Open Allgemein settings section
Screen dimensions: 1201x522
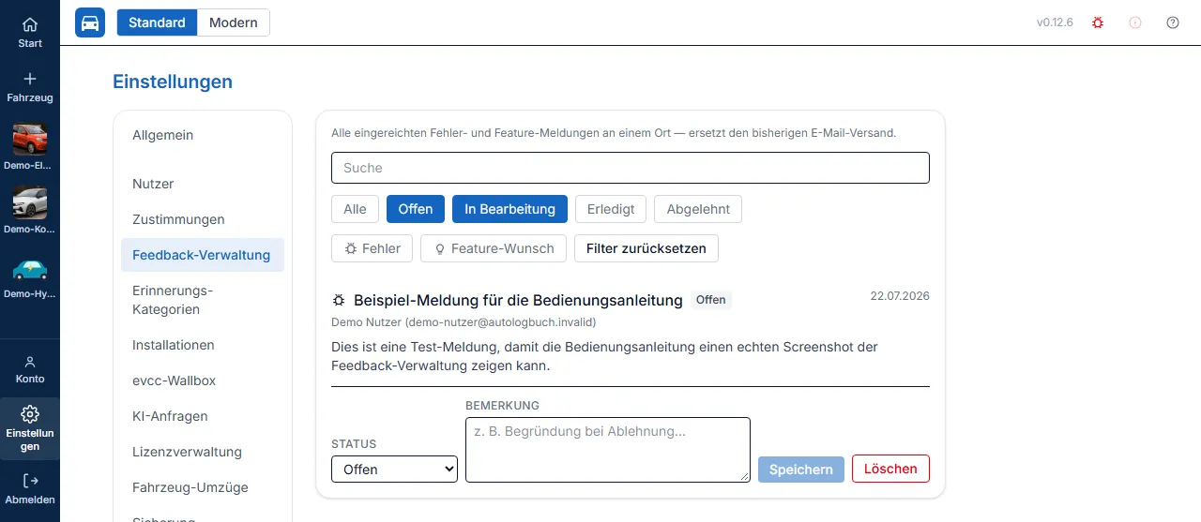tap(203, 135)
